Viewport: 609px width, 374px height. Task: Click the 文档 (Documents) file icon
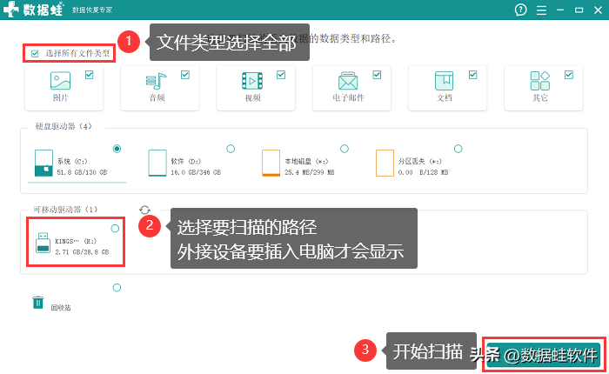(444, 82)
